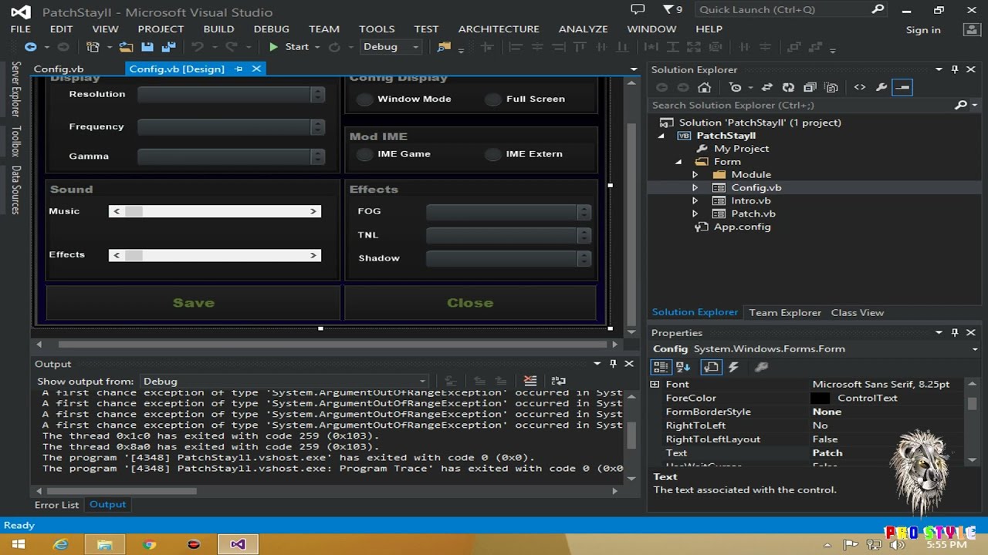988x555 pixels.
Task: Click search magnifier in Solution Explorer search box
Action: (961, 105)
